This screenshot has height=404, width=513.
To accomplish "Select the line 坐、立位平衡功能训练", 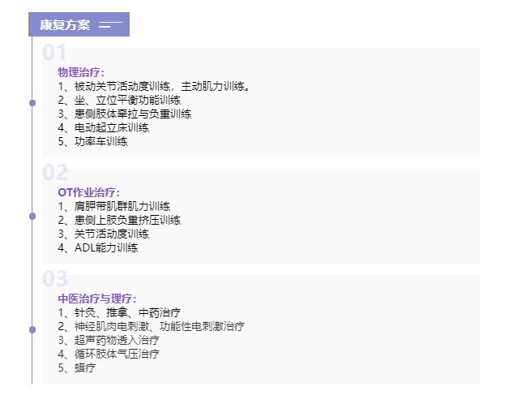I will 119,100.
